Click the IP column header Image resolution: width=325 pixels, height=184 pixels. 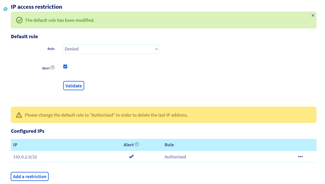coord(15,145)
